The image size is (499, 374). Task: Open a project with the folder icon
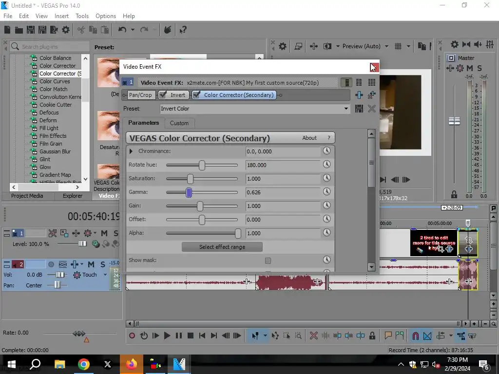click(x=19, y=30)
